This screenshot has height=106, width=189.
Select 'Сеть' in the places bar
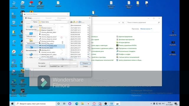(31, 56)
